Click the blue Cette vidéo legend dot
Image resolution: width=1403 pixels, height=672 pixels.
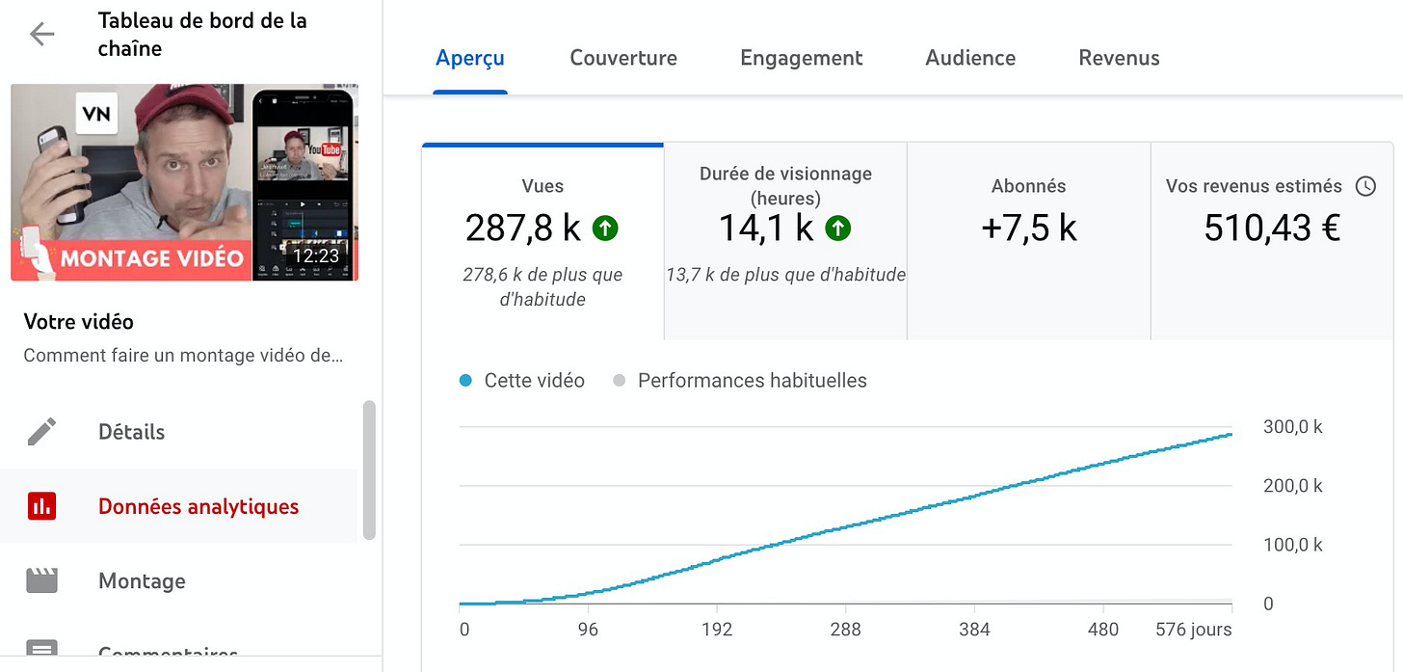(466, 381)
